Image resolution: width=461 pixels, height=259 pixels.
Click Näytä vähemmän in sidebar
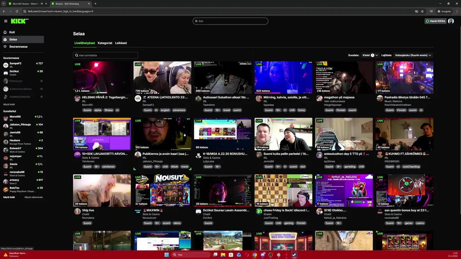click(33, 197)
